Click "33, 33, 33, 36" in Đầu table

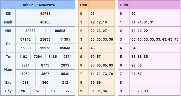click(102, 39)
